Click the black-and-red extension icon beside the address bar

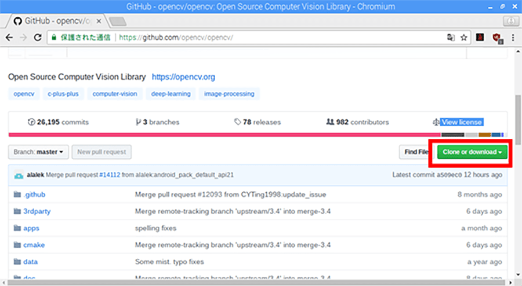pos(480,37)
